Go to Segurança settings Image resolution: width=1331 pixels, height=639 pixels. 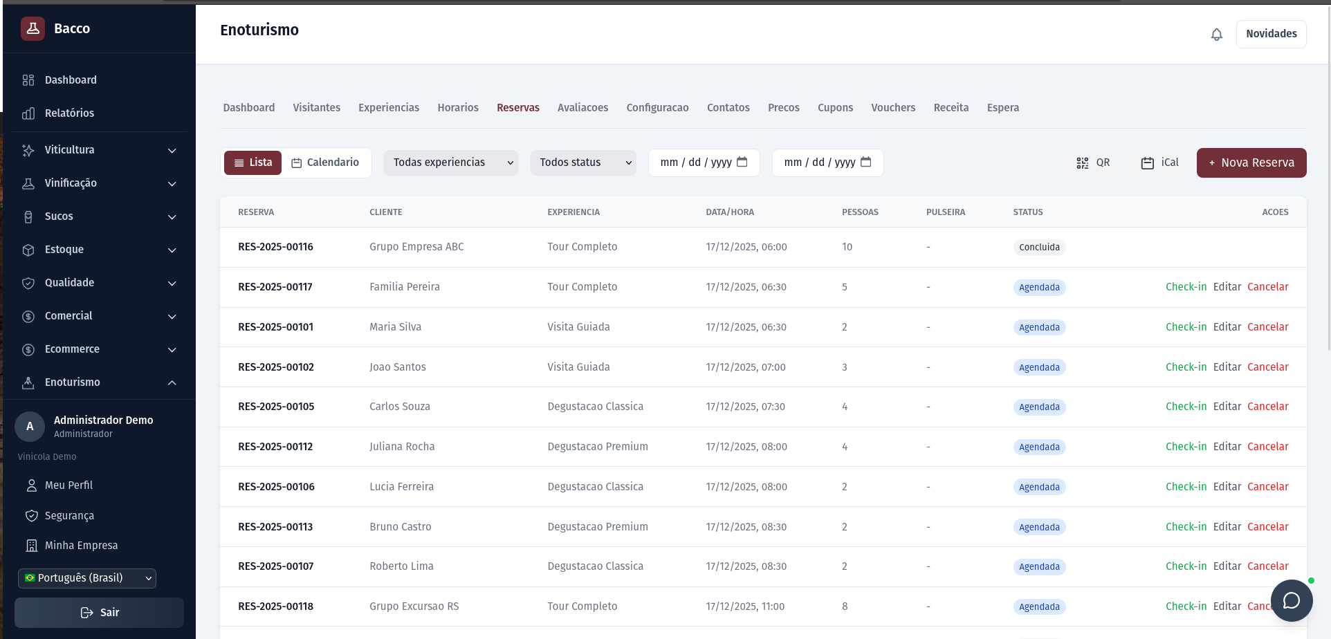point(69,516)
